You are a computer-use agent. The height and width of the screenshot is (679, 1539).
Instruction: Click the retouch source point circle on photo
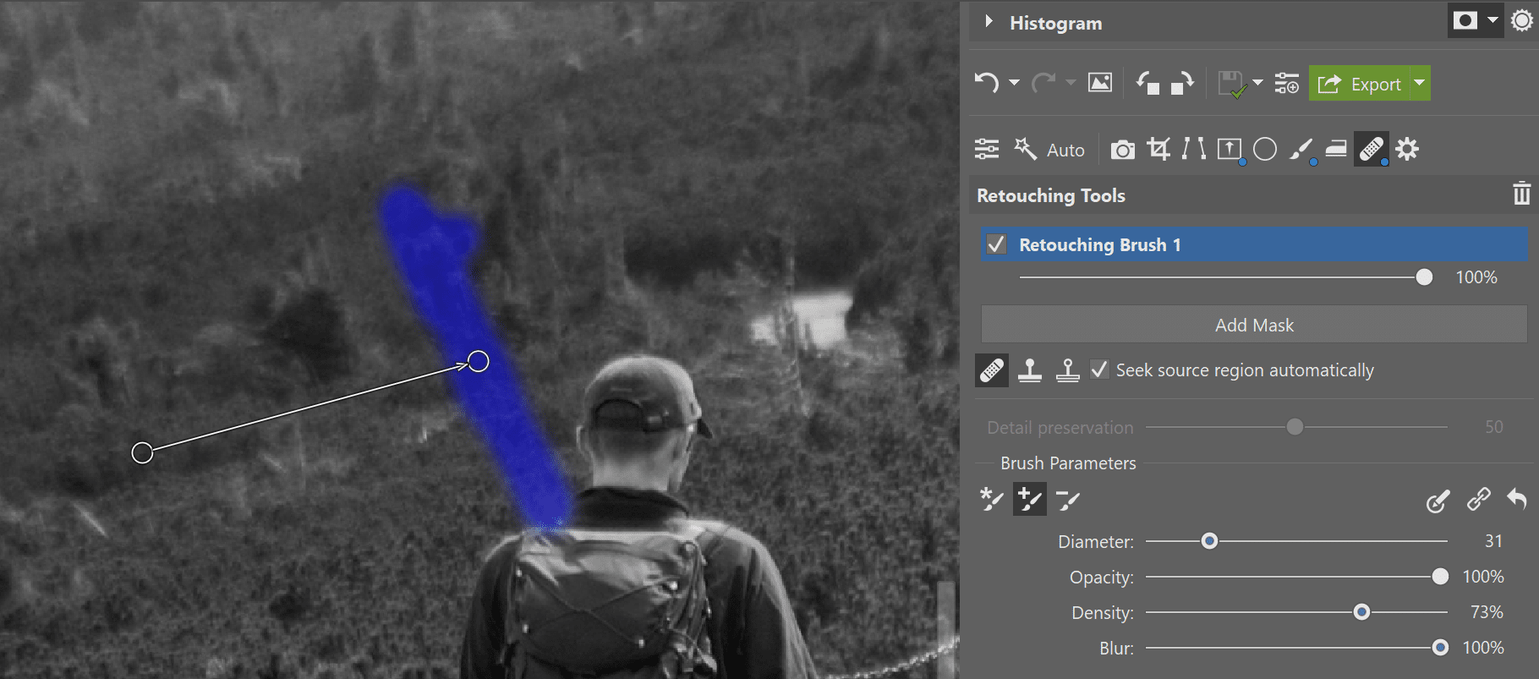[142, 452]
